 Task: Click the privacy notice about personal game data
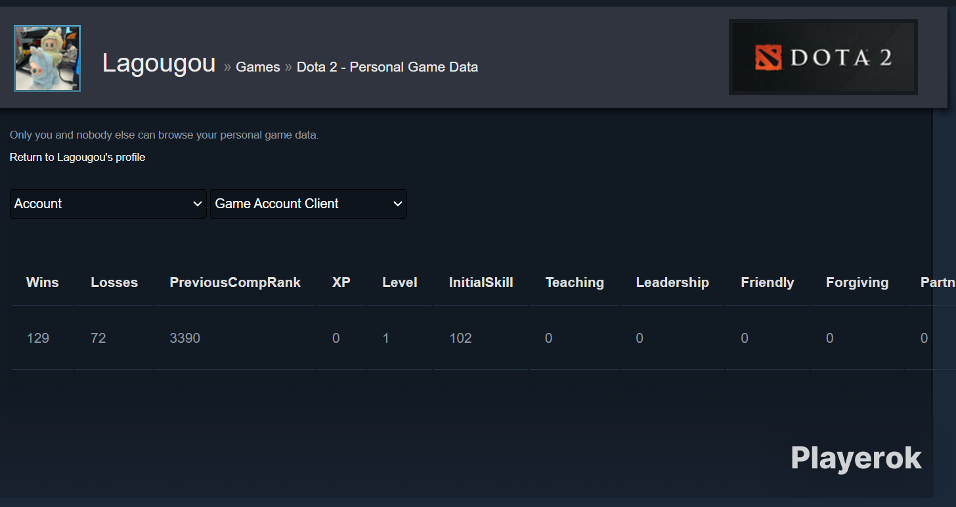click(x=164, y=135)
